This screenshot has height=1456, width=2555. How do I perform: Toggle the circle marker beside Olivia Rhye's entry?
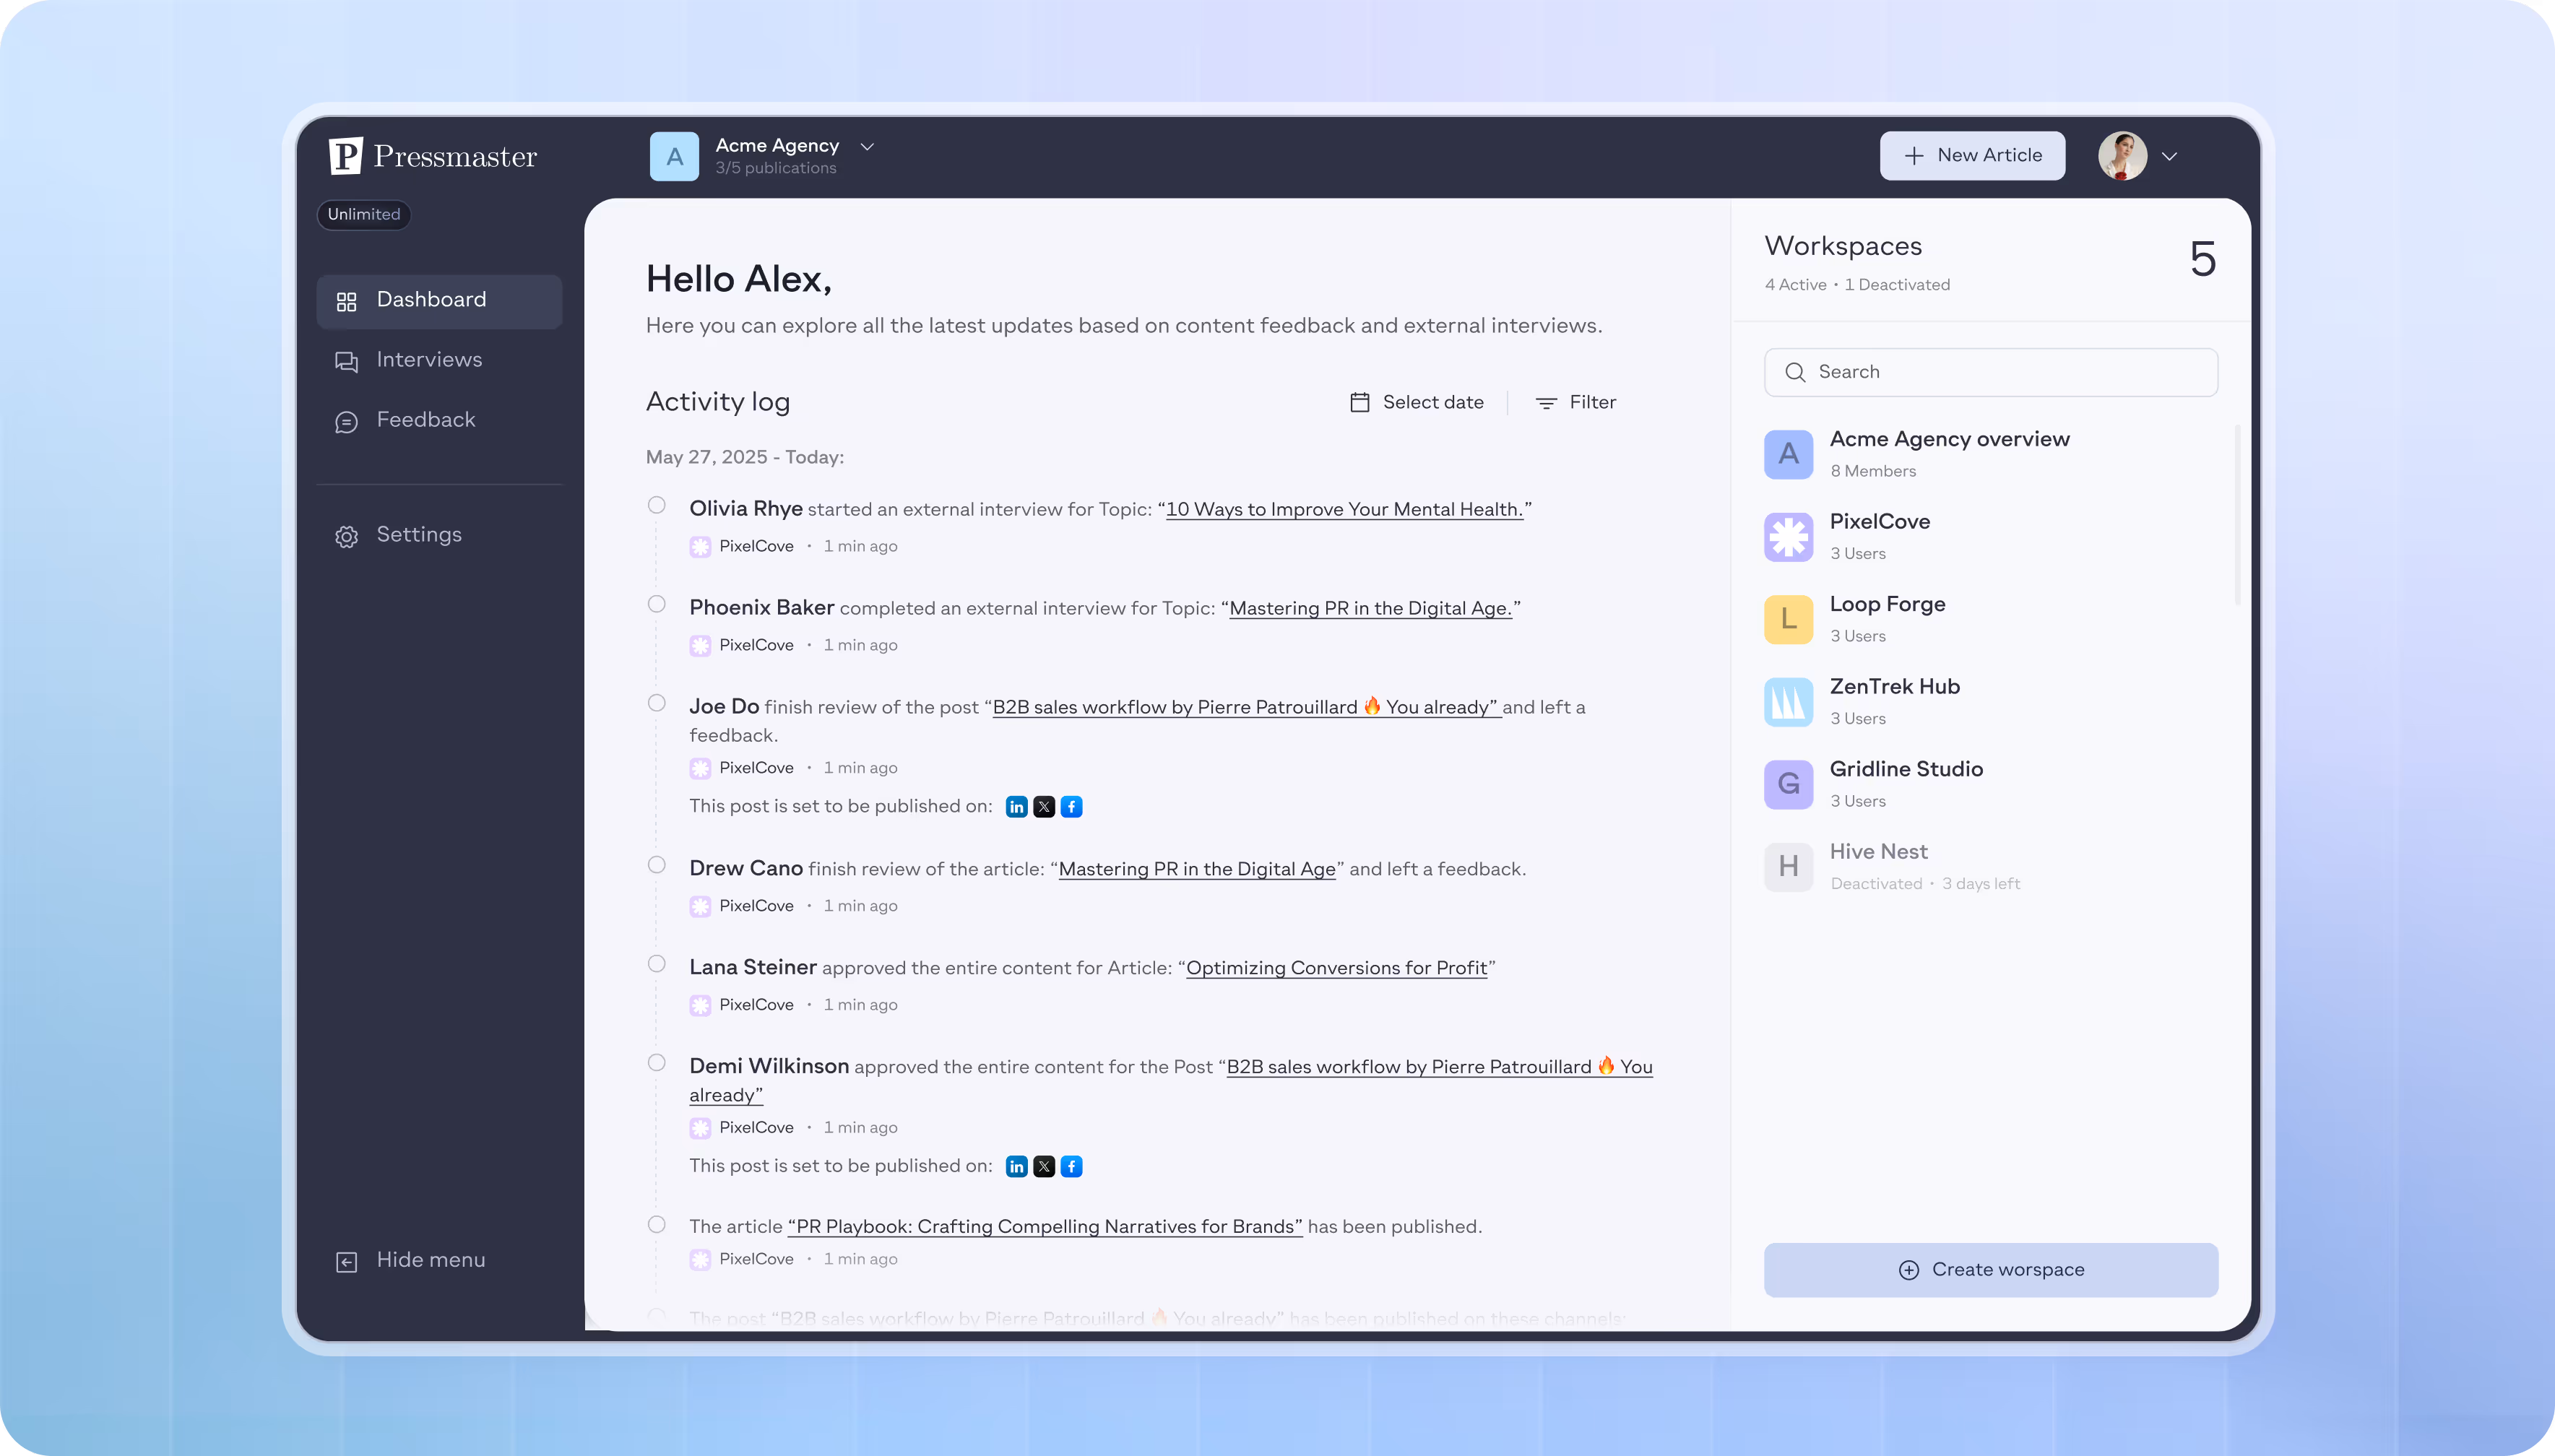[x=656, y=505]
